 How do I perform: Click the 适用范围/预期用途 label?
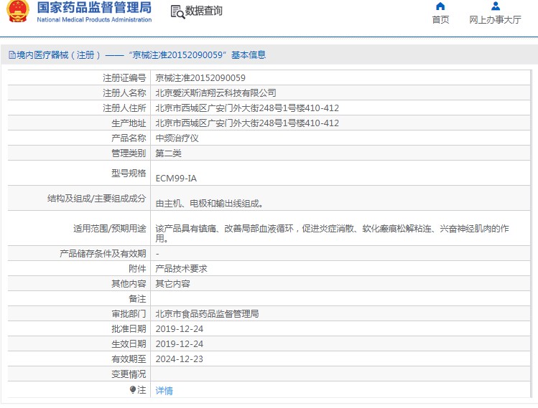(109, 229)
